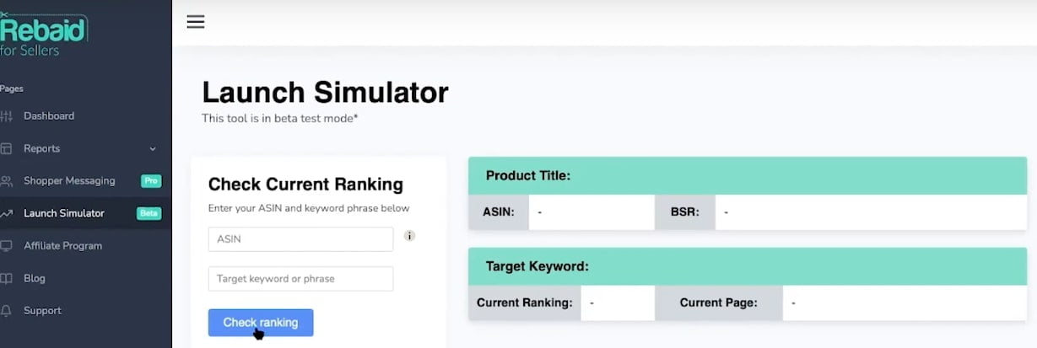
Task: Open Shopper Messaging in sidebar
Action: 69,180
